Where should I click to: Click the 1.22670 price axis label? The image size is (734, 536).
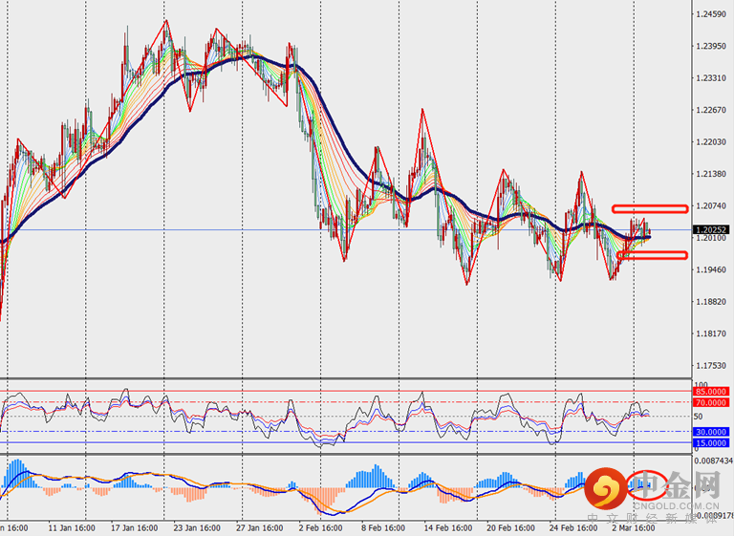coord(711,110)
